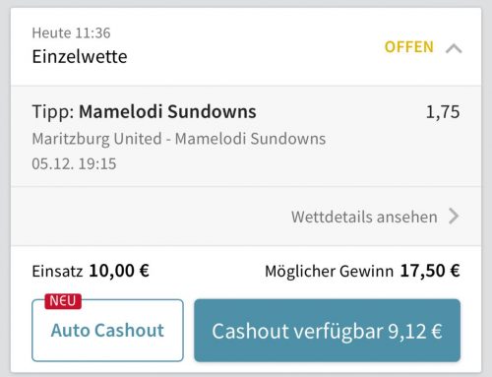This screenshot has width=492, height=377.
Task: Tap Cashout verfügbar 9,12 € button
Action: pos(327,331)
